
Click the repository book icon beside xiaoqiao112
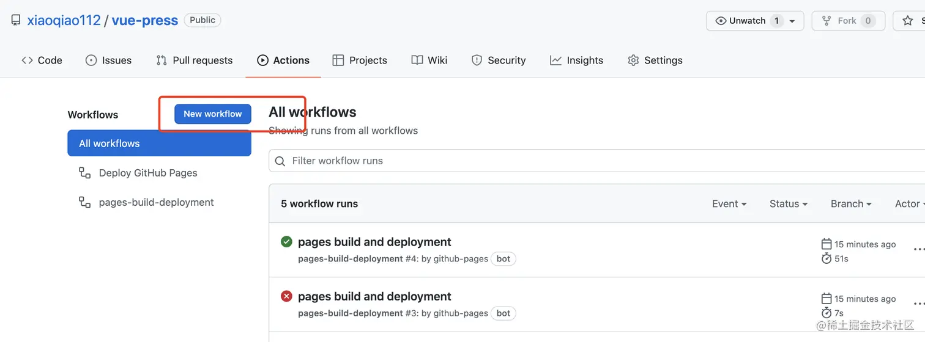pyautogui.click(x=15, y=20)
